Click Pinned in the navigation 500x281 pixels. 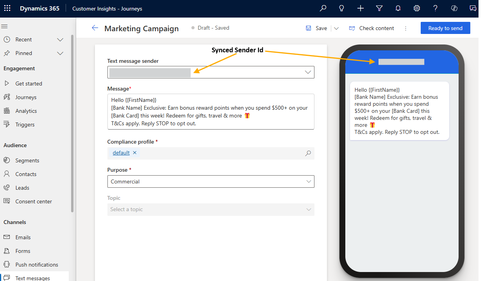[23, 53]
